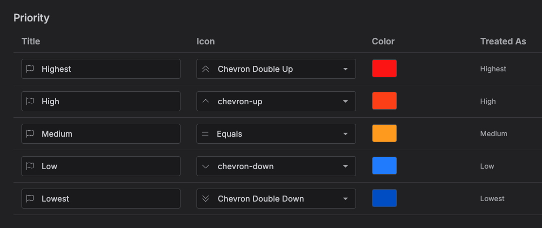
Task: Click the dropdown arrow in Low row
Action: (345, 166)
